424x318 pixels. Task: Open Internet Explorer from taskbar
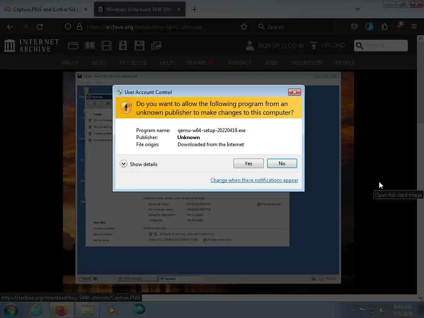36,310
